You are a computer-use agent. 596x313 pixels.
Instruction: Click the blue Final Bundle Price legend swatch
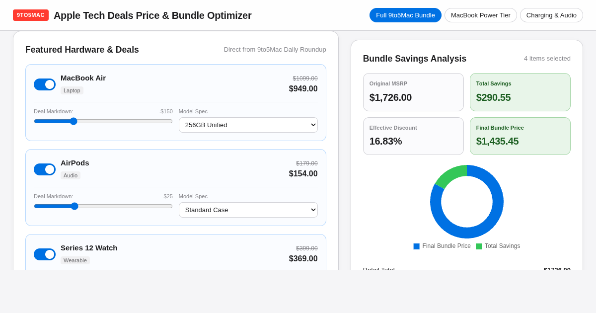point(417,246)
